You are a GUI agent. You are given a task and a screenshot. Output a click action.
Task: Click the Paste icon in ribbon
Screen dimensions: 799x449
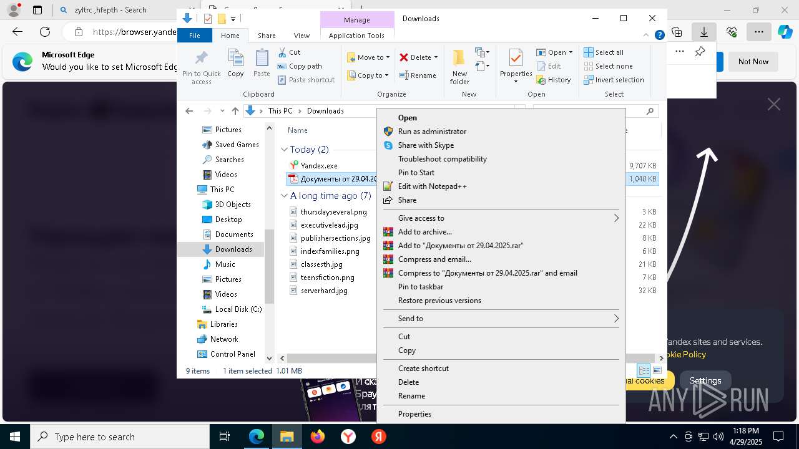pos(262,59)
